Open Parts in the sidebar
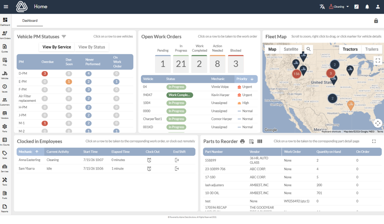Viewport: 384px width, 224px height. (5, 129)
